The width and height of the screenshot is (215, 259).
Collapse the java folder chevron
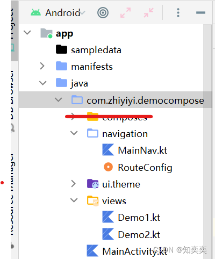43,83
